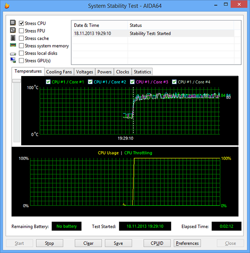Open the Statistics tab
Image resolution: width=250 pixels, height=253 pixels.
[x=142, y=72]
